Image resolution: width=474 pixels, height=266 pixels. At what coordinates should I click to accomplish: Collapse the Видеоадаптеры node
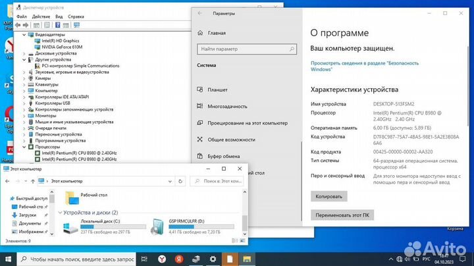coord(24,35)
